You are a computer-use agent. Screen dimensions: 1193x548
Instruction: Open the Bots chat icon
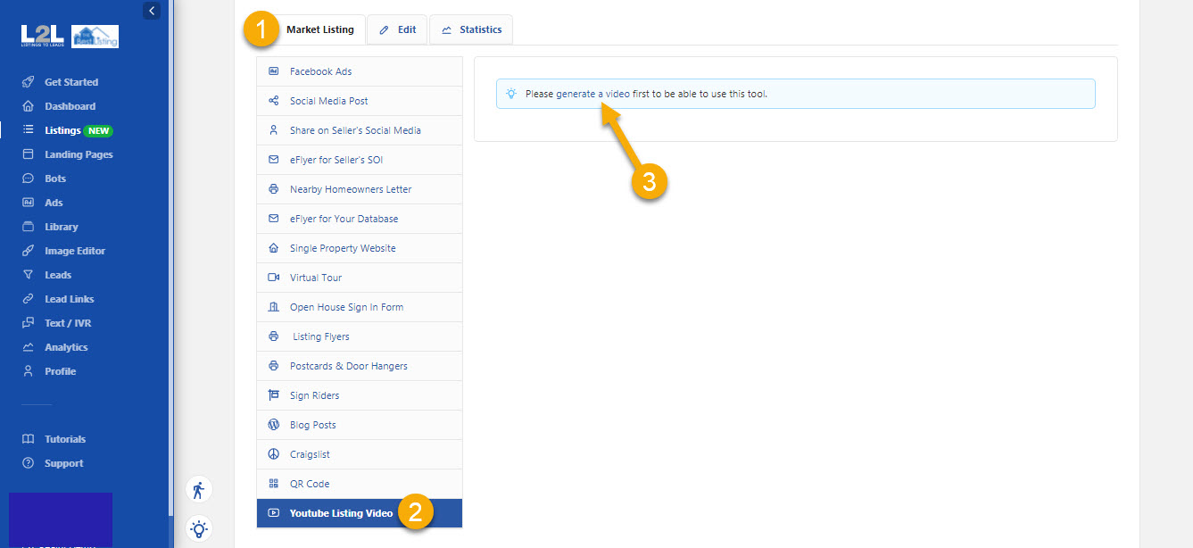tap(29, 179)
